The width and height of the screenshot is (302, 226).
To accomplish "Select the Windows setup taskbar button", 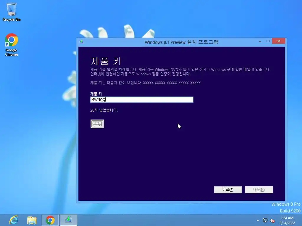I will coord(68,220).
